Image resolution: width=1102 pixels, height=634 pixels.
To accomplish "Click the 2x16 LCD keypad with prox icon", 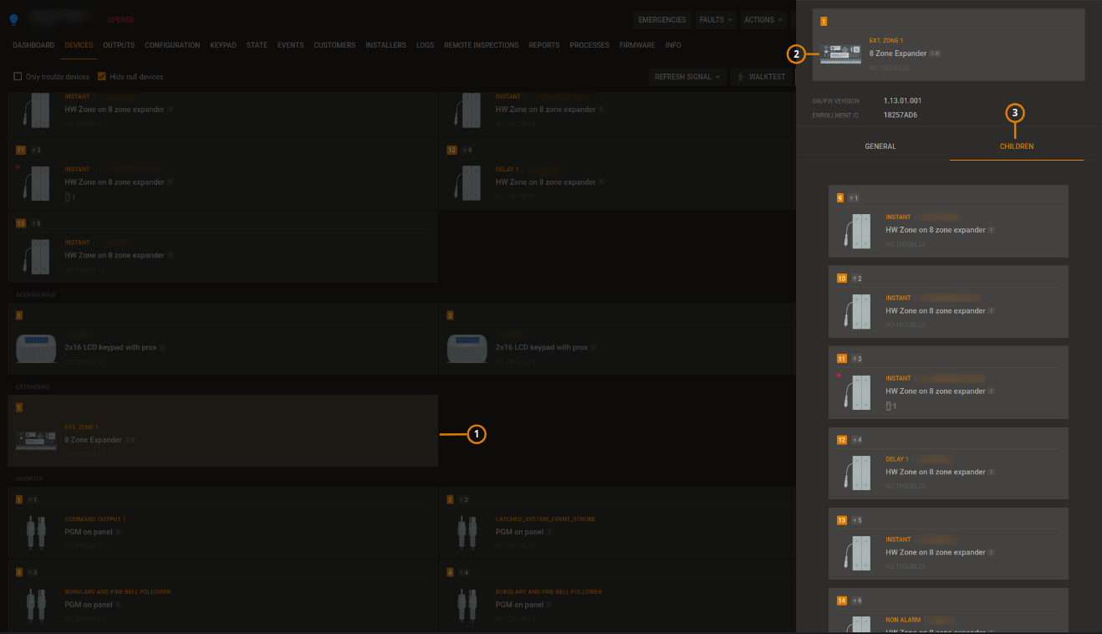I will point(36,349).
